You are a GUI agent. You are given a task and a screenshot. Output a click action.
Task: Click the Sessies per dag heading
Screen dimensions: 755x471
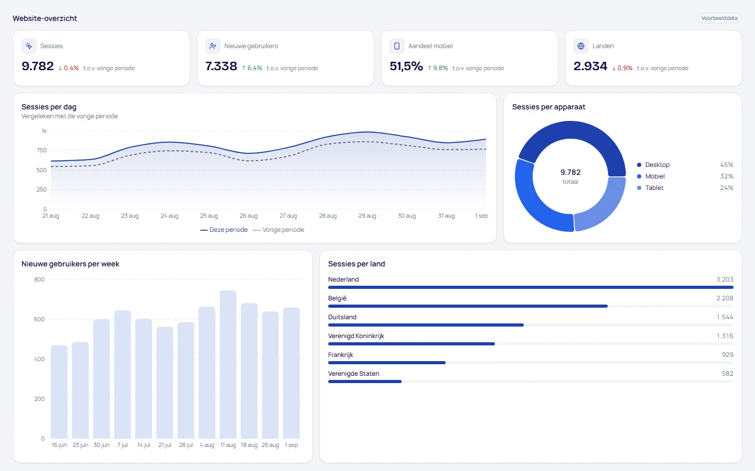click(49, 107)
